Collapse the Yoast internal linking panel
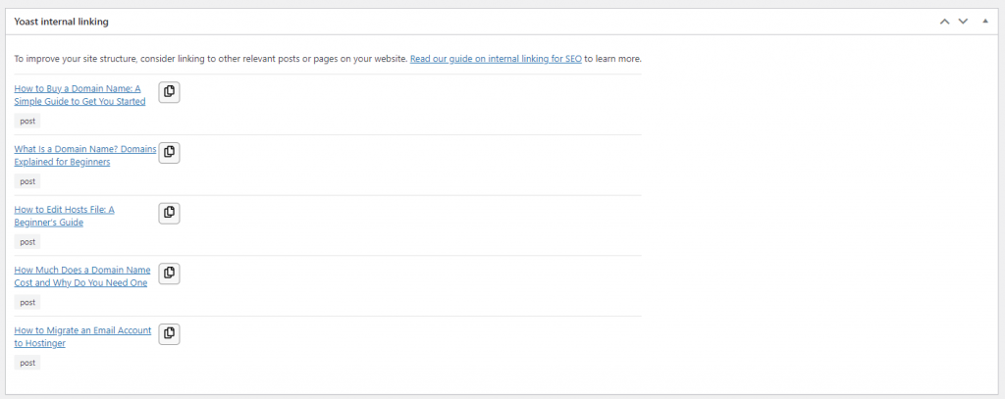 click(x=984, y=21)
